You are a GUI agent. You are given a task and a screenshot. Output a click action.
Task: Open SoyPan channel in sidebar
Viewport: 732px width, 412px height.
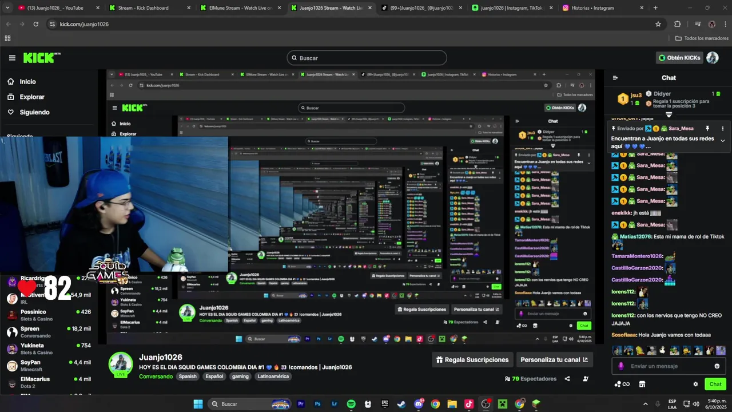tap(49, 365)
